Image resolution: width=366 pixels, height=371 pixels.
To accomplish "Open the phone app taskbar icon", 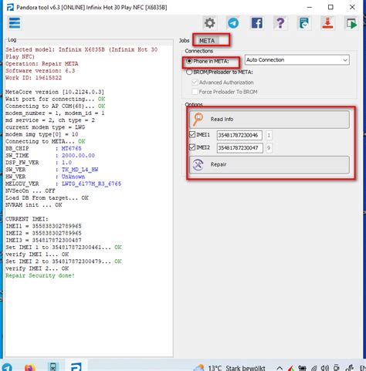I will (53, 367).
